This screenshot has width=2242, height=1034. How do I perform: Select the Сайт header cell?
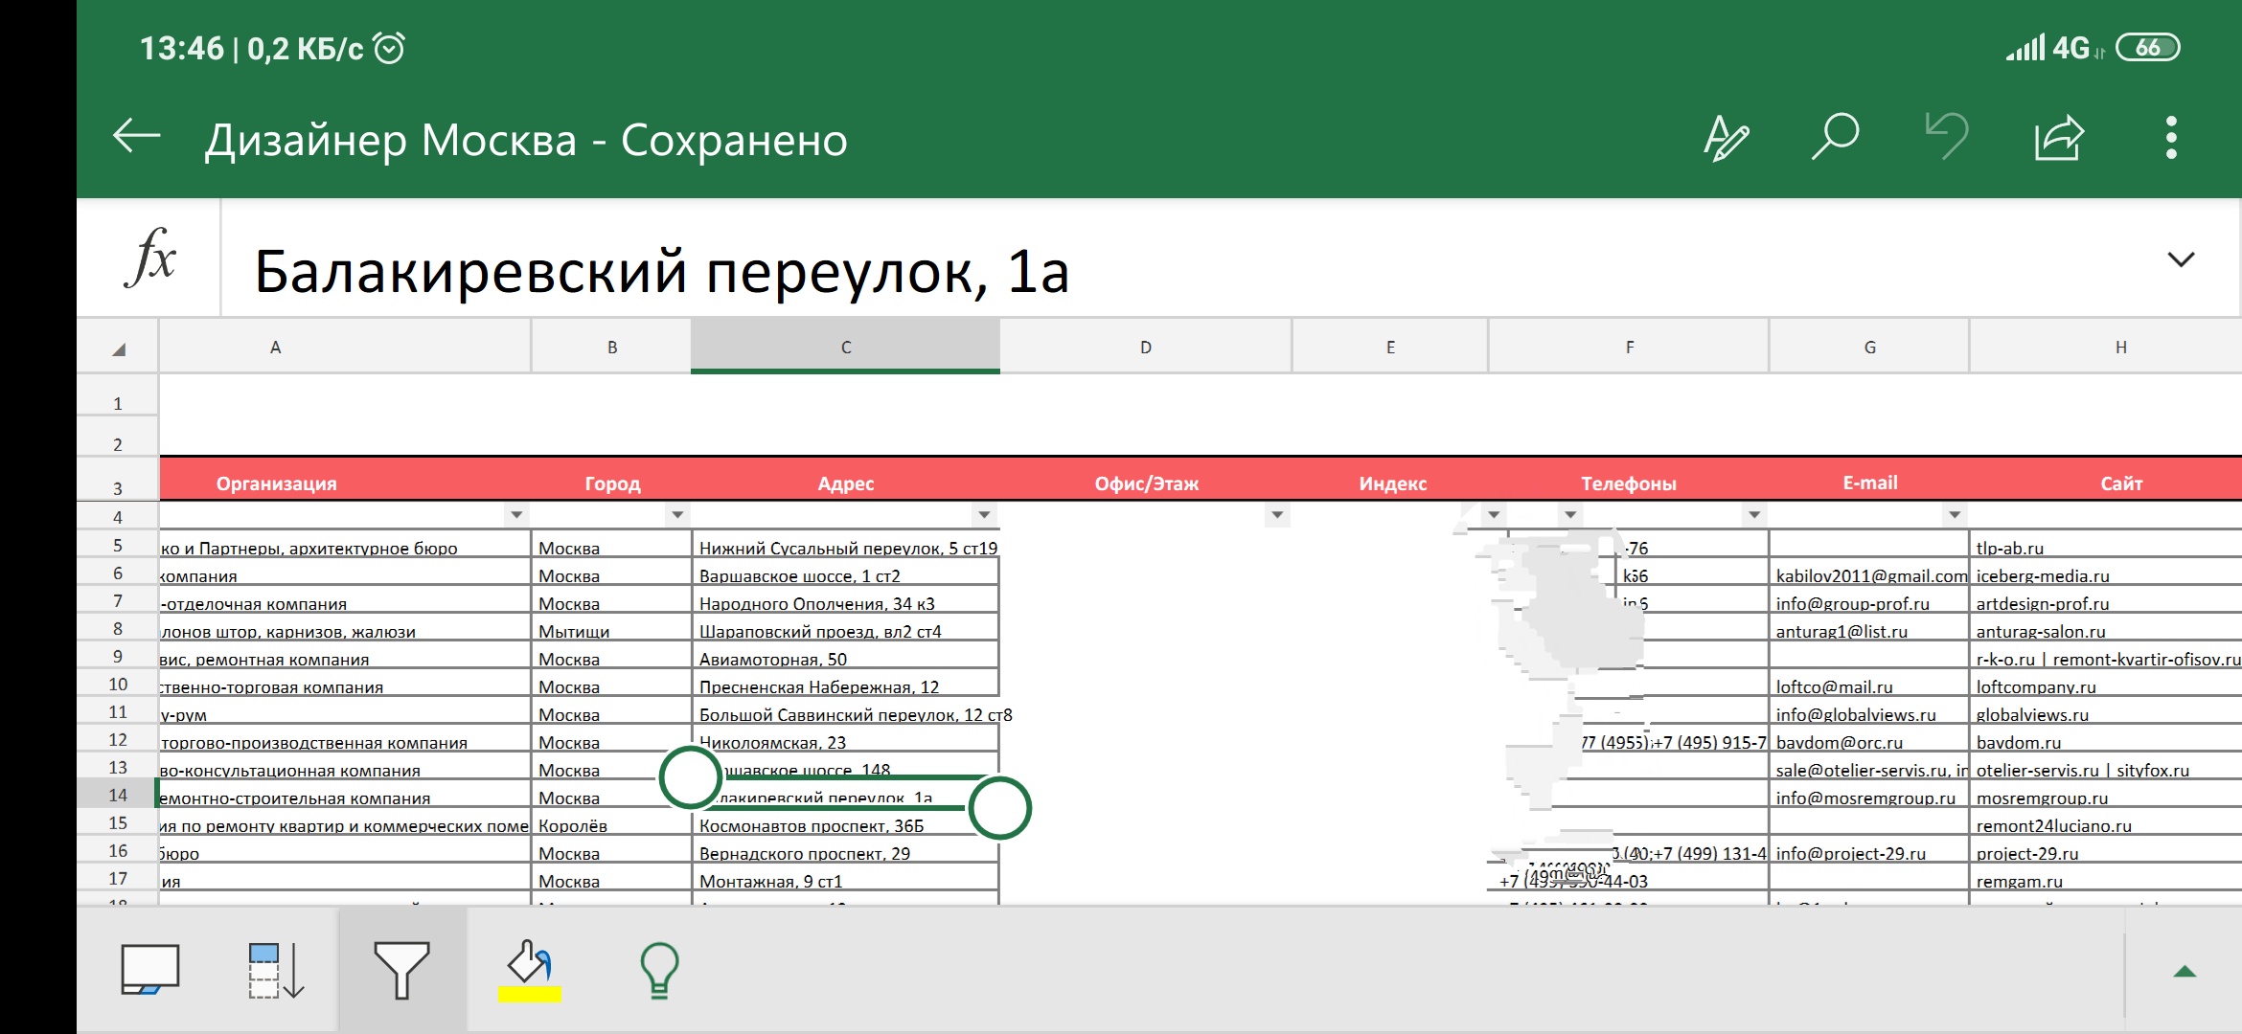(x=2106, y=483)
